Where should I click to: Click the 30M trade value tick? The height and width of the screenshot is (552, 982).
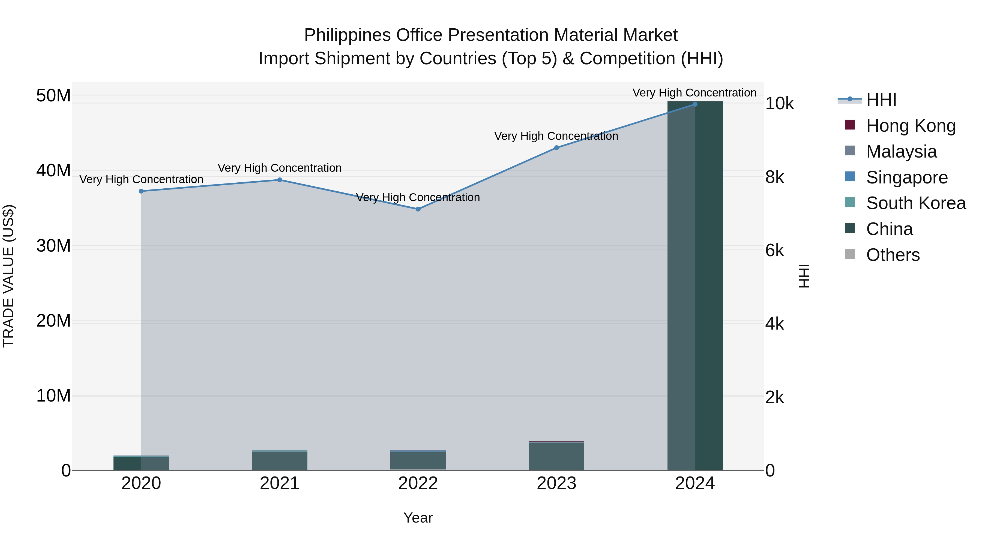pos(53,246)
